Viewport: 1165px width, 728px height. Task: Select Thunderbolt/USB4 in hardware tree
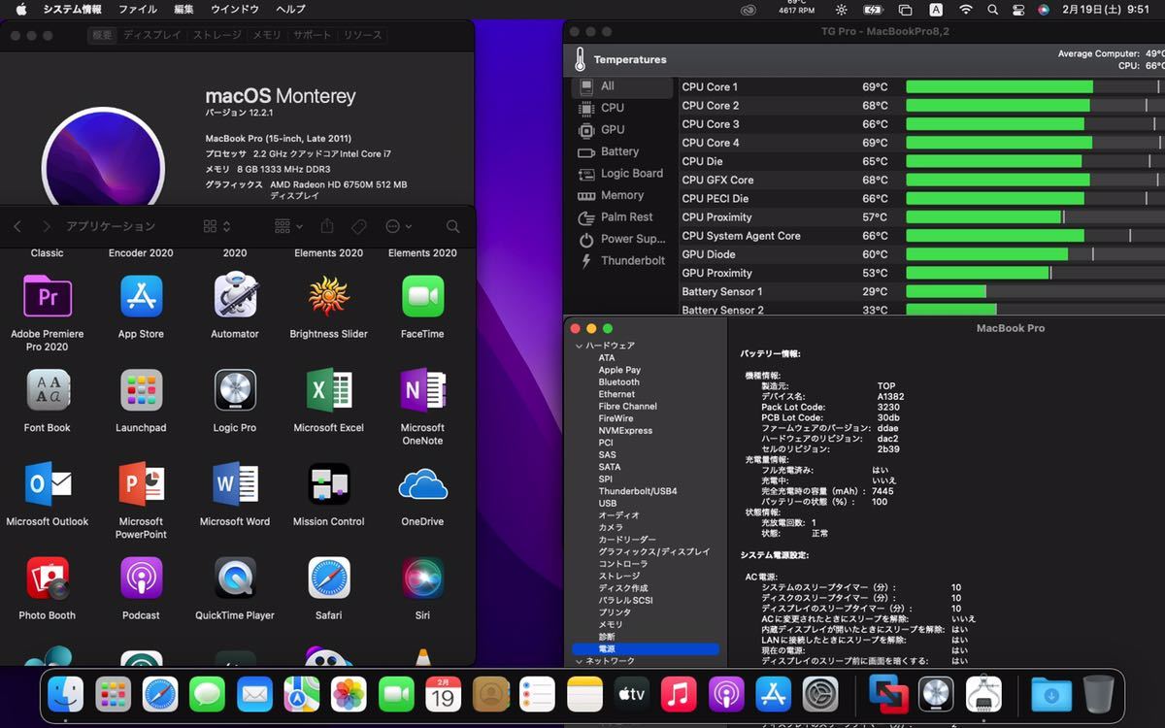[638, 491]
